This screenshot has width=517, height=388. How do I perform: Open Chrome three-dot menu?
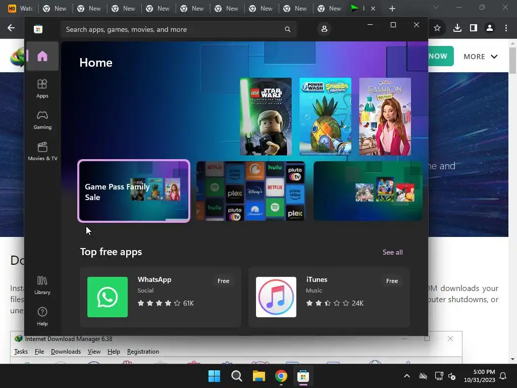[506, 28]
